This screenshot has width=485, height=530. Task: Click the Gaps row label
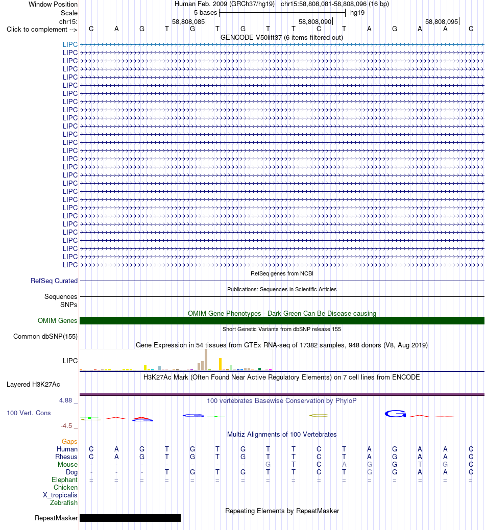point(69,442)
